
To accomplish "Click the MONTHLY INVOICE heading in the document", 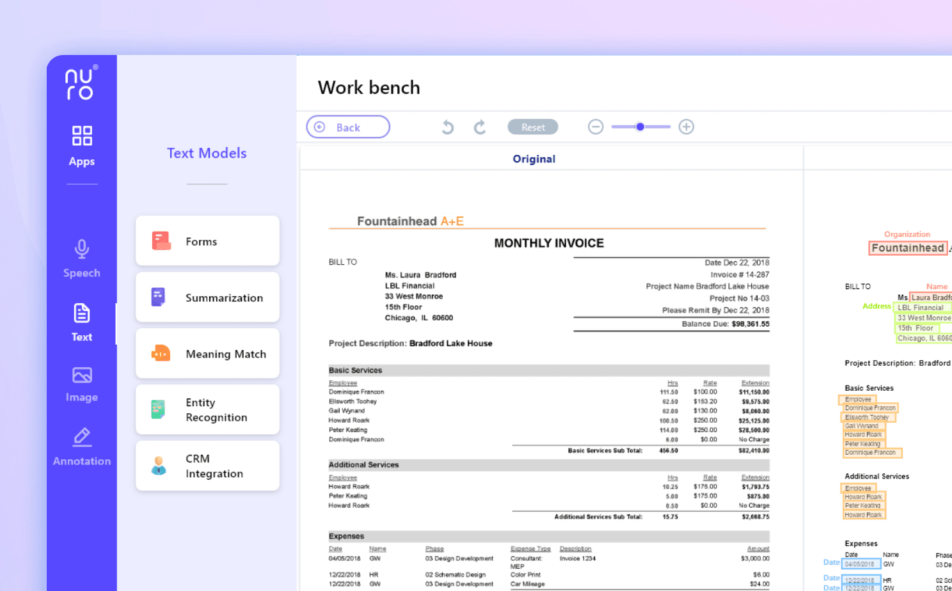I will pos(549,243).
